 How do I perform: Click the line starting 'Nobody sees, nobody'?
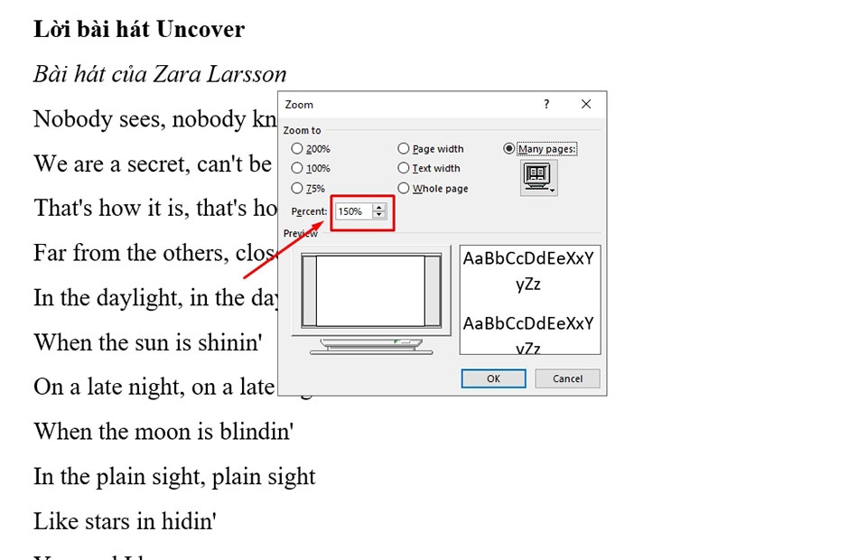(x=154, y=119)
